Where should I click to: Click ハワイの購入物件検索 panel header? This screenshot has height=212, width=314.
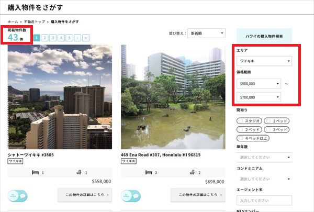click(264, 36)
